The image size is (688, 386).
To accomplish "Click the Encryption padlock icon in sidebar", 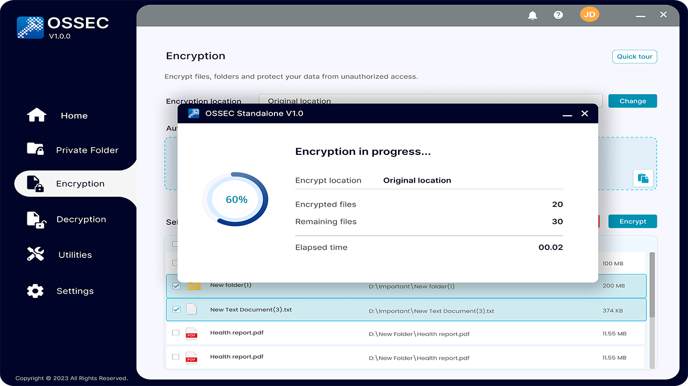I will (35, 183).
